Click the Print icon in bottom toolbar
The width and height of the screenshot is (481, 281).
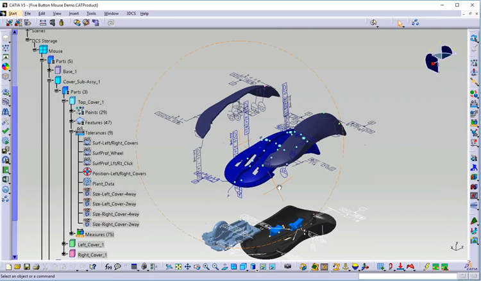tap(35, 267)
